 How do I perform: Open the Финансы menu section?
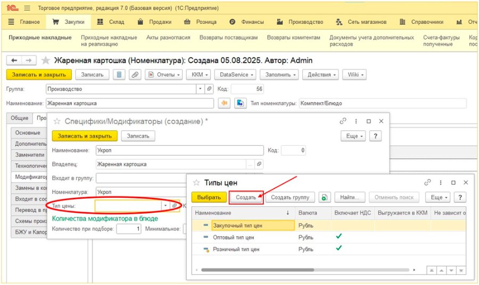click(246, 22)
